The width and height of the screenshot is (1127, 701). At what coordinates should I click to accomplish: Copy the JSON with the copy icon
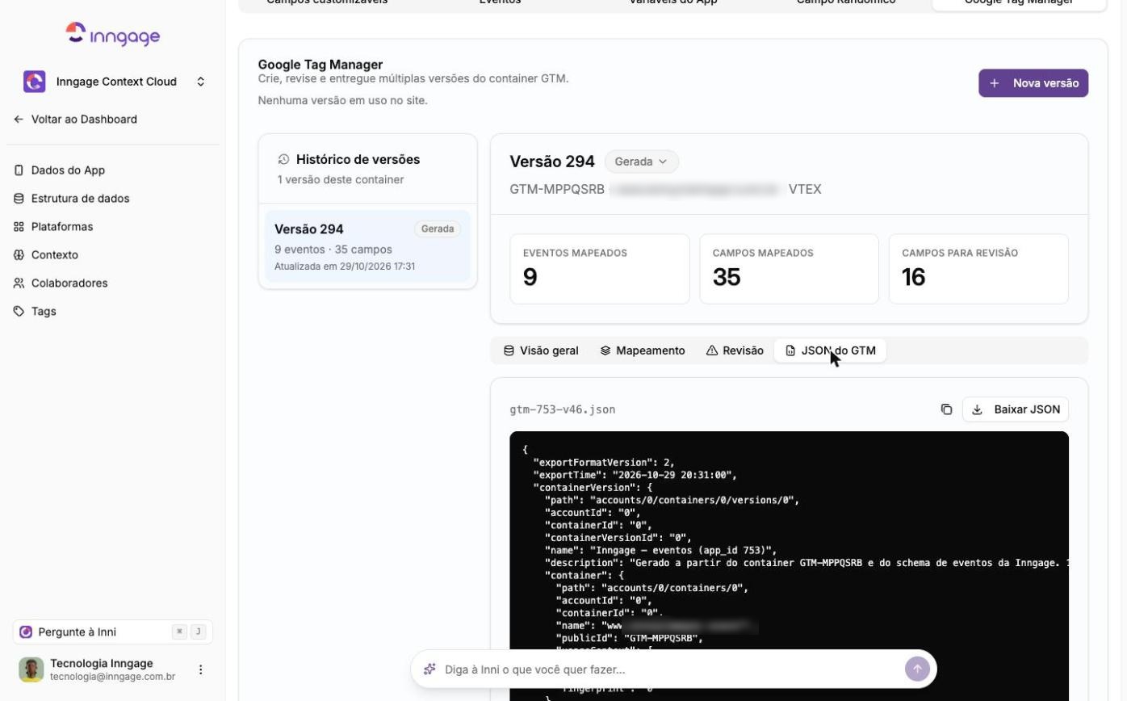tap(946, 409)
